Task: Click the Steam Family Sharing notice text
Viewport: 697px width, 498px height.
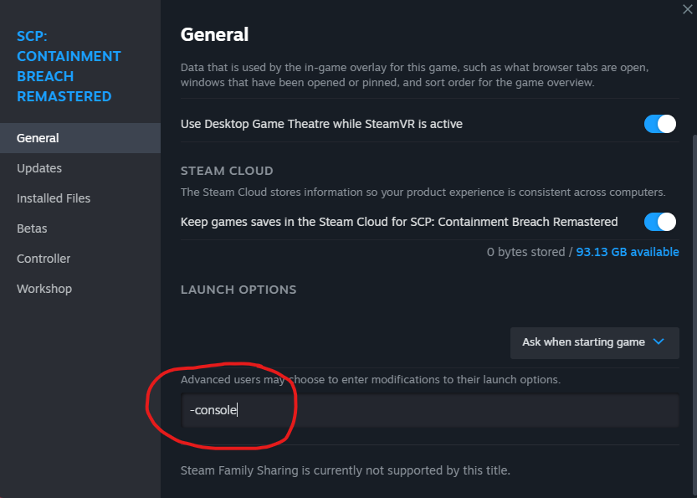Action: click(x=345, y=470)
